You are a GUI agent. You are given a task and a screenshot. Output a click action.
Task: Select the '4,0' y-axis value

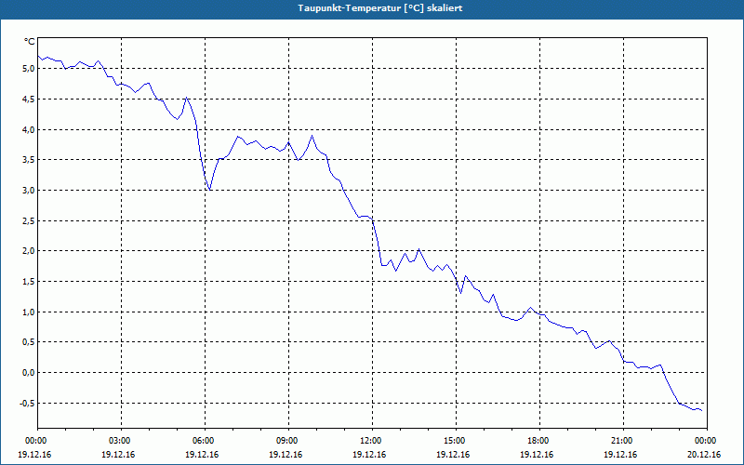pyautogui.click(x=29, y=129)
